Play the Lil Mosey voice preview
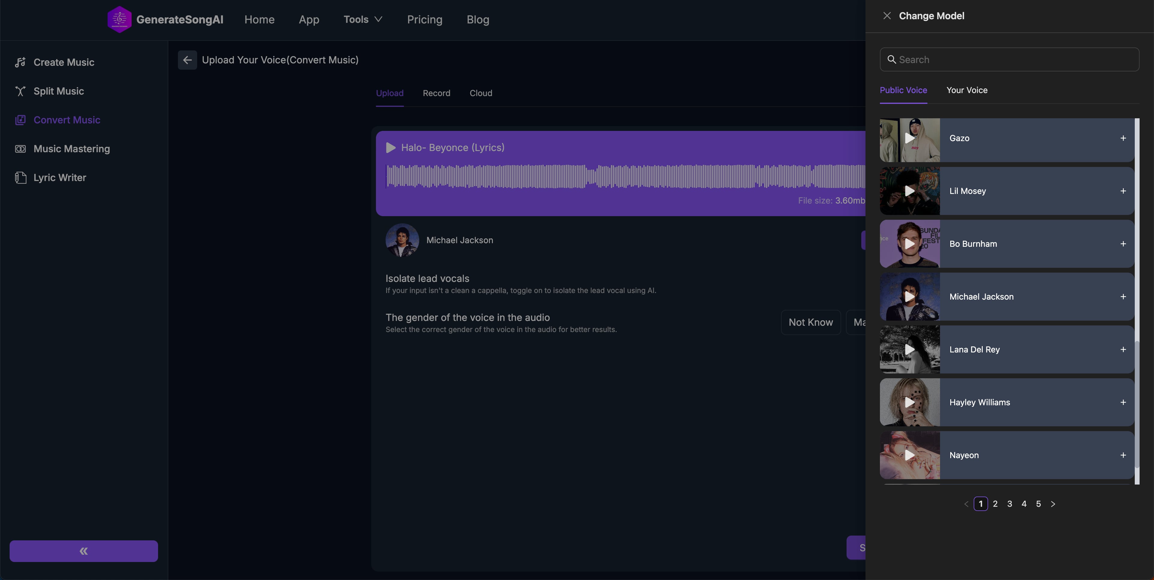This screenshot has width=1154, height=580. pyautogui.click(x=909, y=191)
